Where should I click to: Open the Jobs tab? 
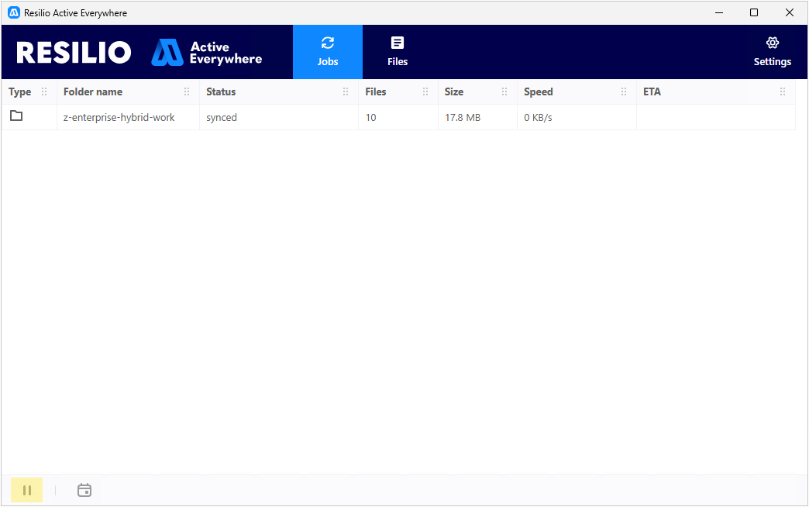[x=328, y=52]
